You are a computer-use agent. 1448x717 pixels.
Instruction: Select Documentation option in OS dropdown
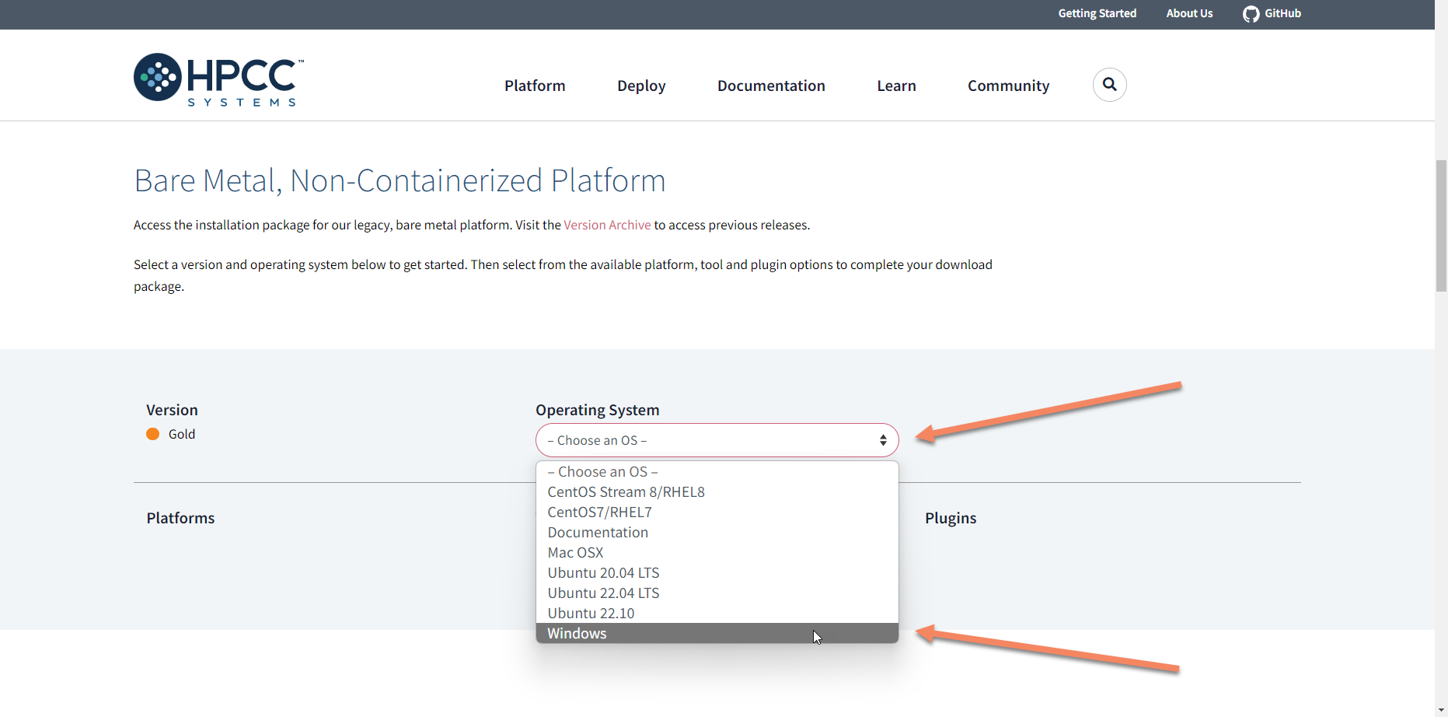pyautogui.click(x=598, y=533)
